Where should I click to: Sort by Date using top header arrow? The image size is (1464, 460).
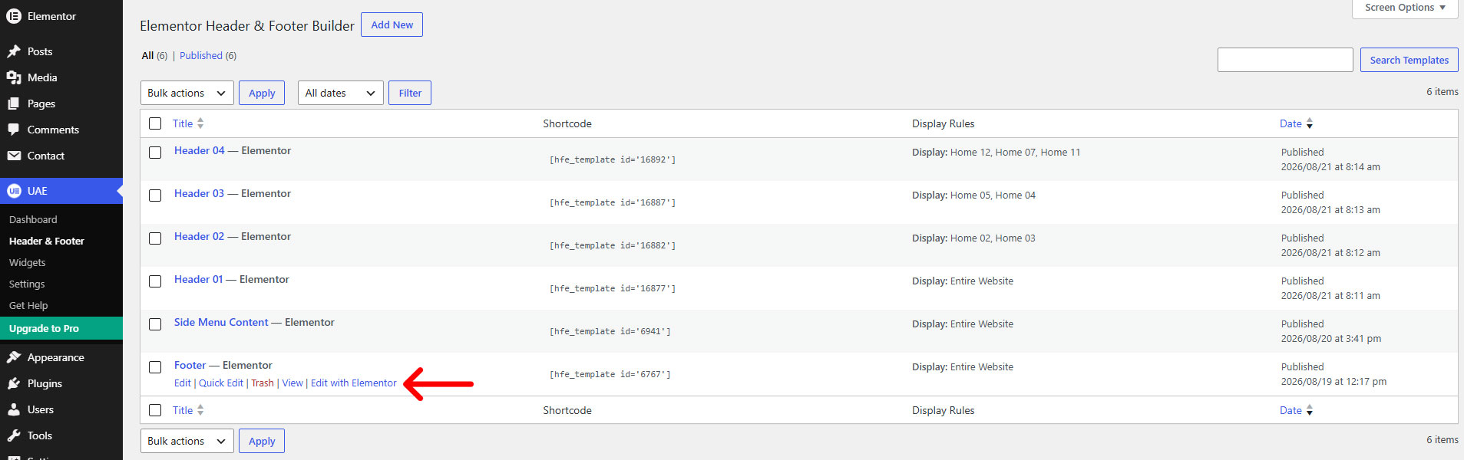[1310, 123]
